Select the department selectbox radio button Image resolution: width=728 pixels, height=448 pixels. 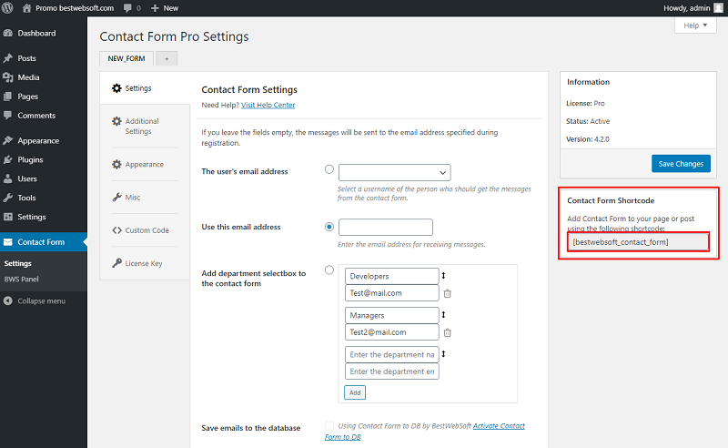(329, 270)
